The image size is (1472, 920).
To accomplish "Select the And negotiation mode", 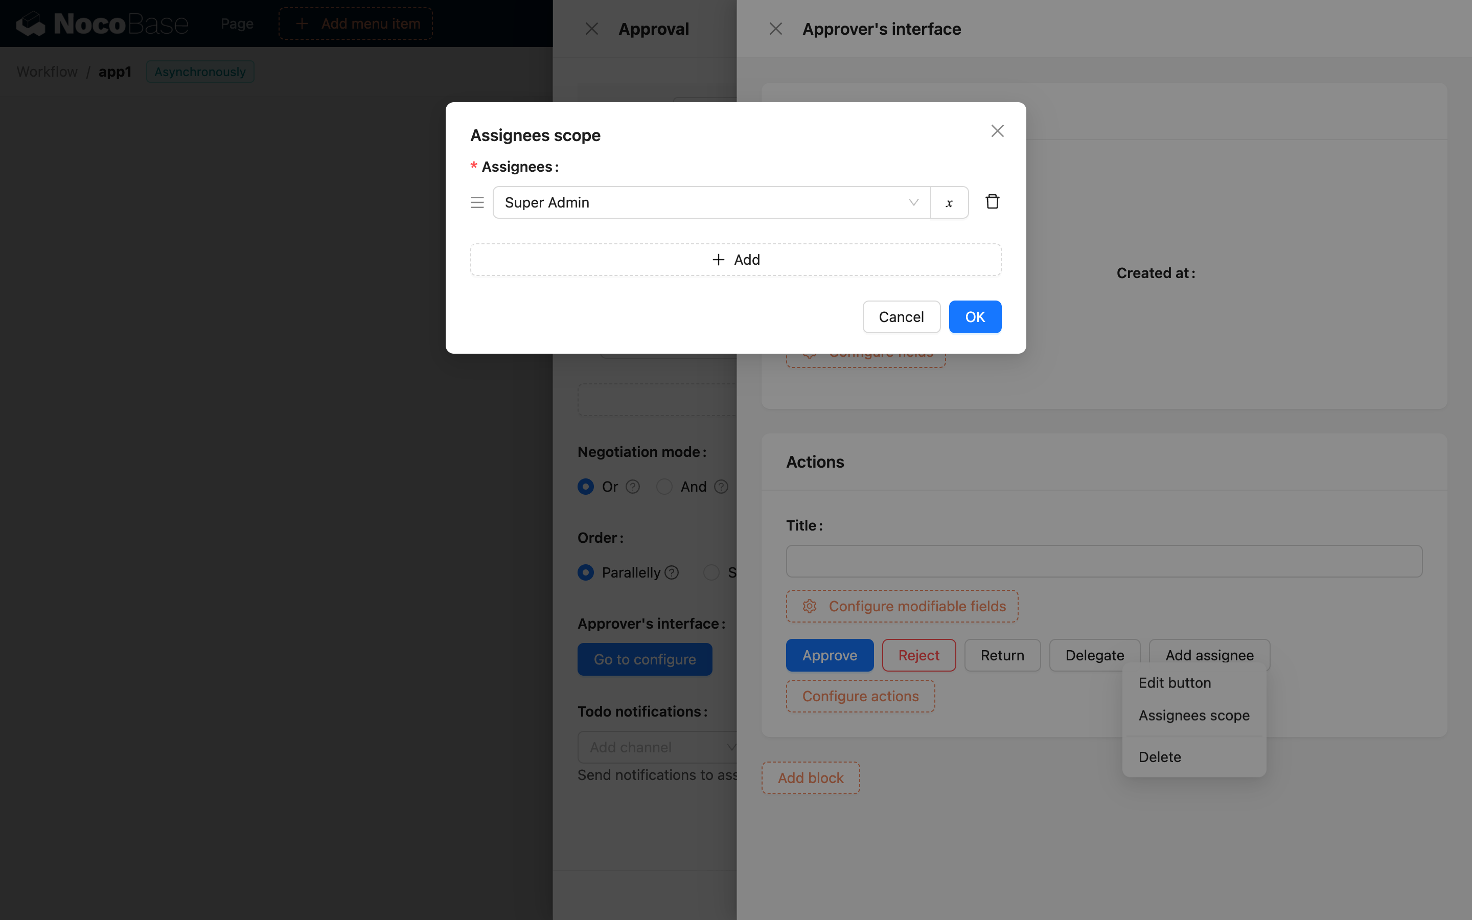I will [x=664, y=487].
